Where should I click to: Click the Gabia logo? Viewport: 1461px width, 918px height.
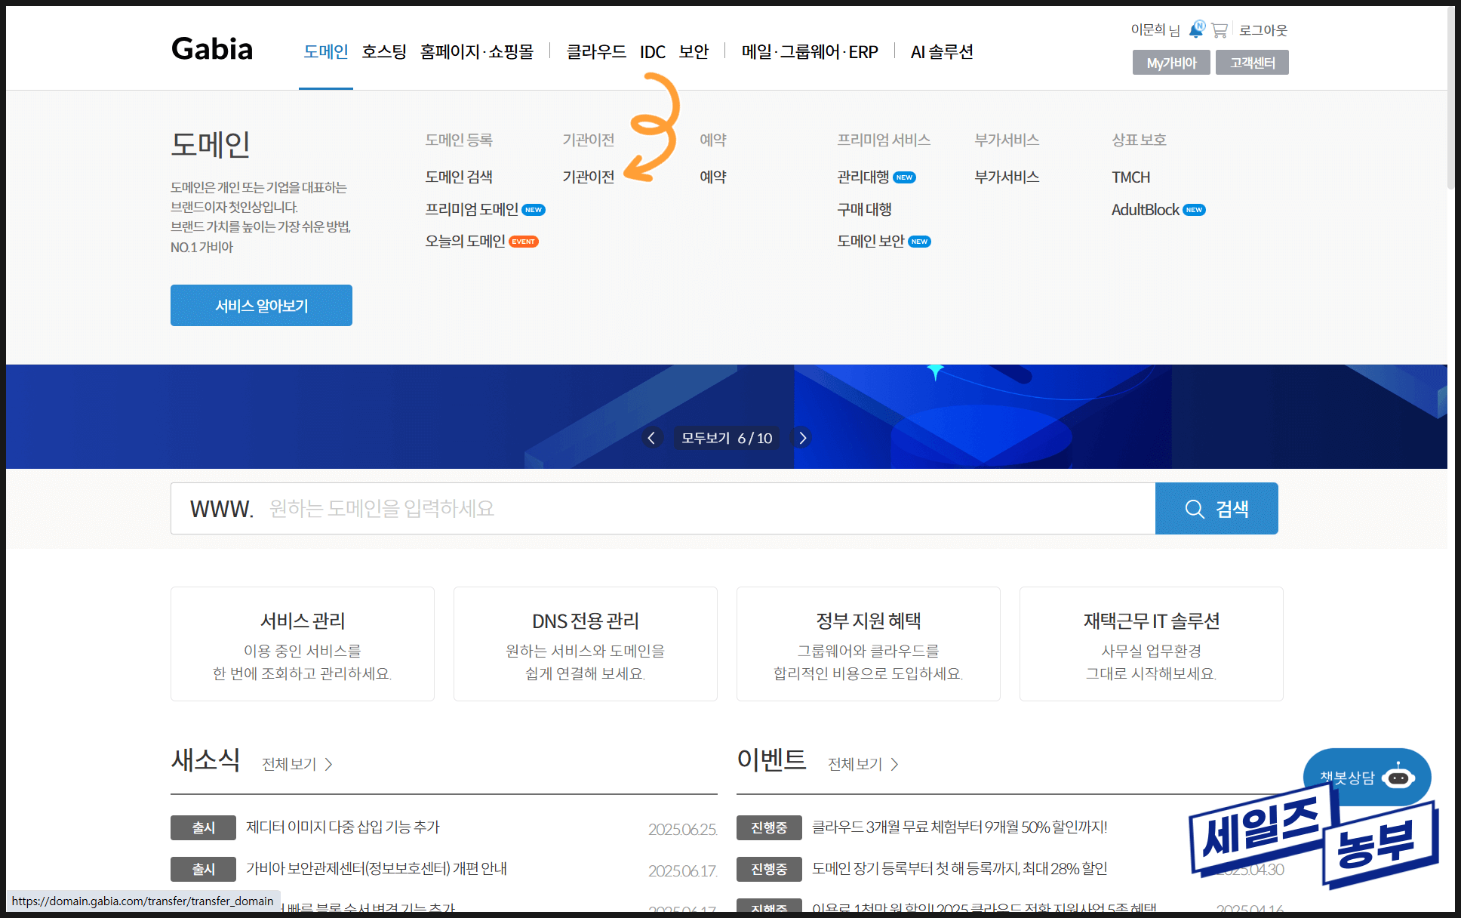point(212,49)
